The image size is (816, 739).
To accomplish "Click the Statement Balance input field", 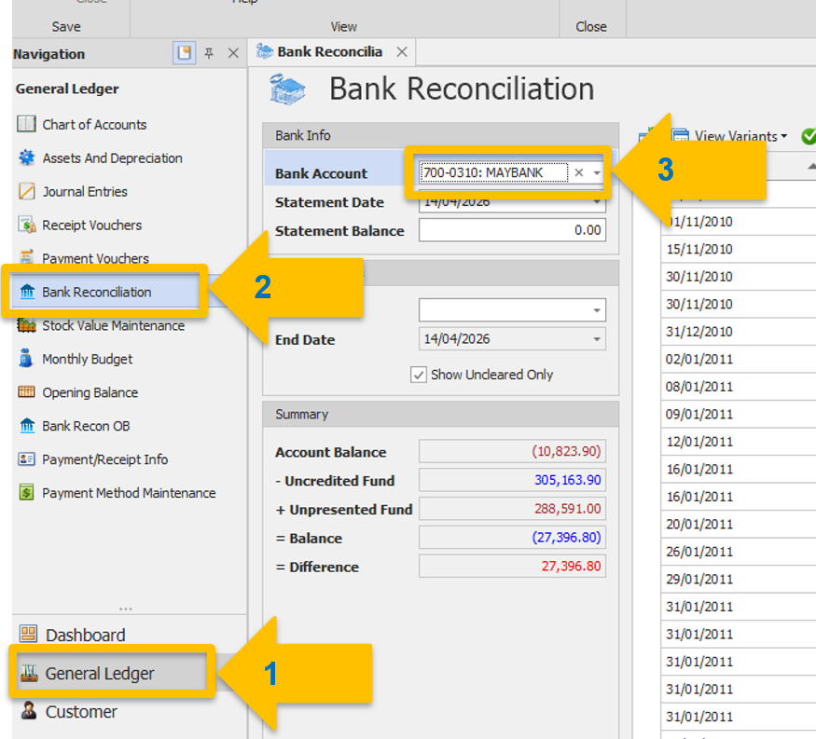I will 512,230.
